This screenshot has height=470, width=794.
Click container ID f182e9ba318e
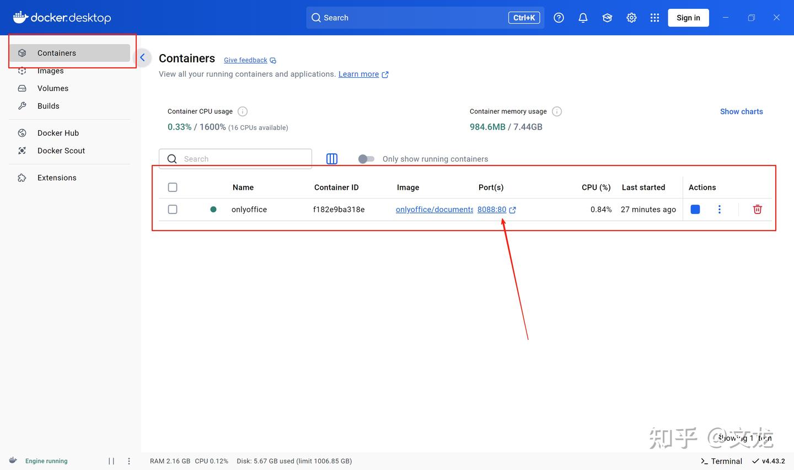coord(339,210)
